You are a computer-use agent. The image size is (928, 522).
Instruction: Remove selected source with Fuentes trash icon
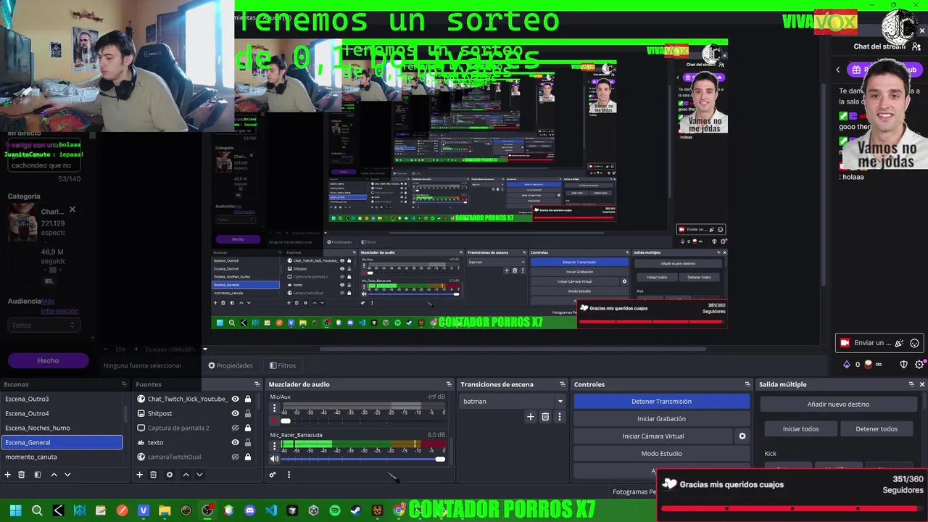click(x=153, y=475)
